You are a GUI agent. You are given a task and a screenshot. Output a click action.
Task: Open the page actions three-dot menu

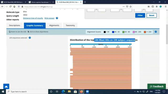click(x=124, y=7)
